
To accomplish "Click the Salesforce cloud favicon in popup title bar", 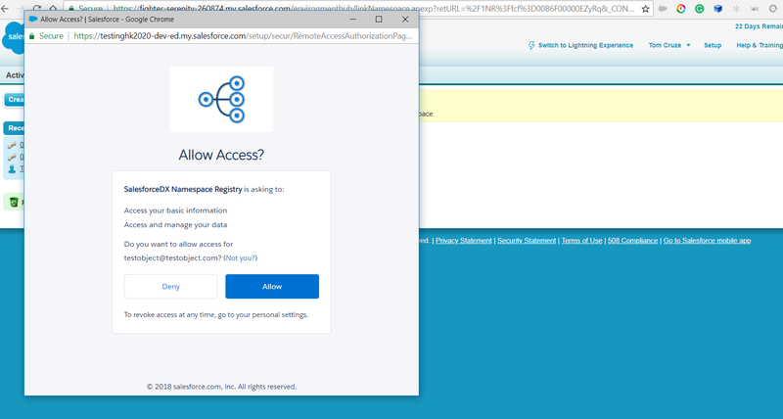I will click(x=33, y=20).
